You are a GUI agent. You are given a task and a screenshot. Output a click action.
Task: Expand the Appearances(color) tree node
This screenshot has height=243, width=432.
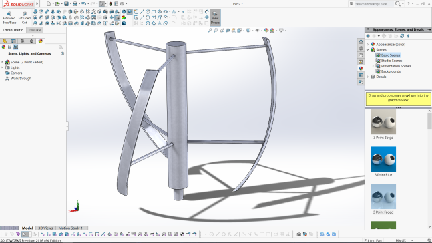(368, 44)
